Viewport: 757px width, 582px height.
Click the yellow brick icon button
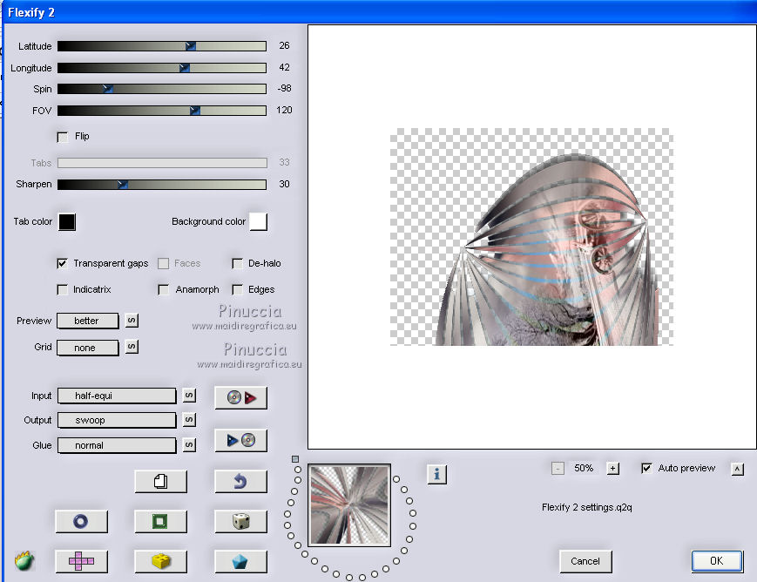(160, 561)
